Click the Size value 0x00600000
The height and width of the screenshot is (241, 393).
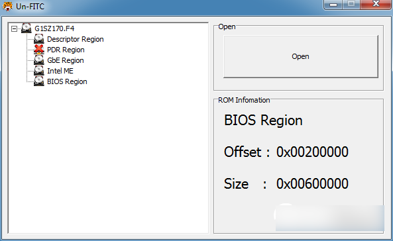[x=312, y=183]
